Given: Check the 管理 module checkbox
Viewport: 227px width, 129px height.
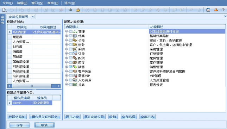Looking at the screenshot, I should (71, 31).
